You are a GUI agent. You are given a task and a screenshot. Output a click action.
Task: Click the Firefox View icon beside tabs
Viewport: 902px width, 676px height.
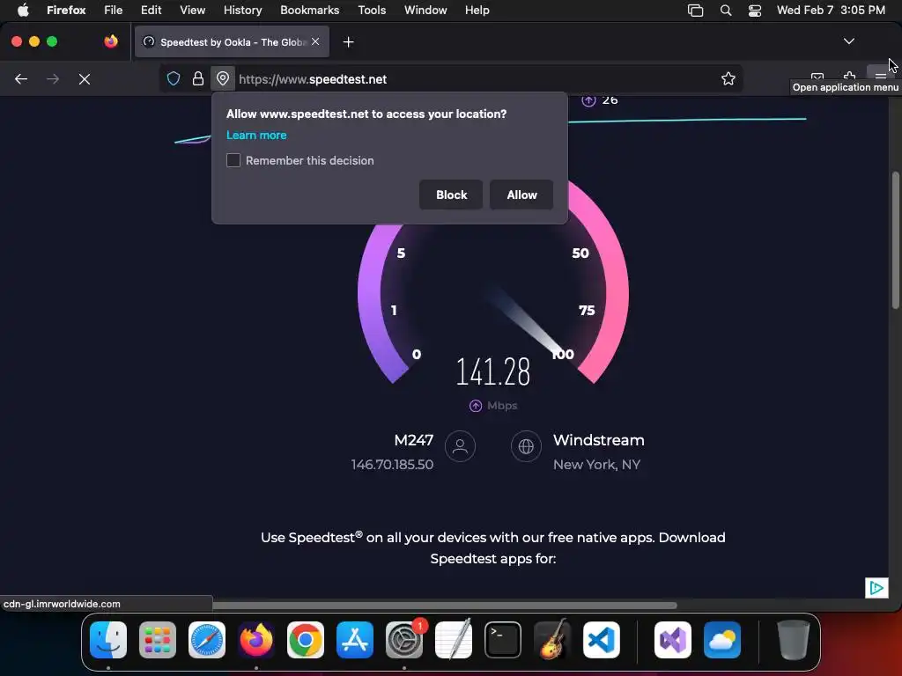click(111, 41)
